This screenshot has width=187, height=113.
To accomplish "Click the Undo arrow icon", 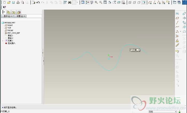I will coord(38,2).
